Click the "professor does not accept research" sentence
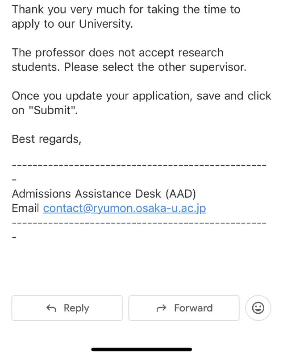 (x=117, y=53)
